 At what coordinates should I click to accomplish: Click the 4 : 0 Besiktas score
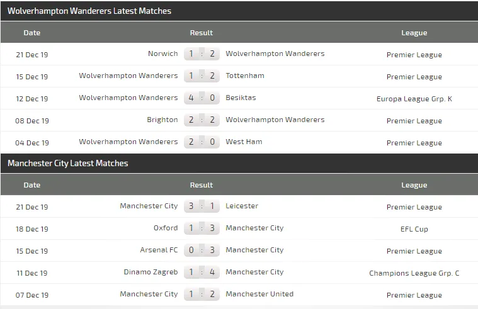[x=202, y=98]
